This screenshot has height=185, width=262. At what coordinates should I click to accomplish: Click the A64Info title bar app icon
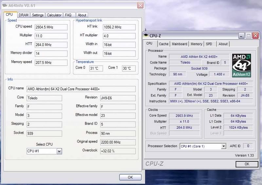tap(5, 5)
